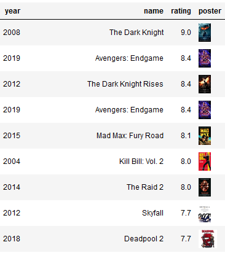Click the Kill Bill: Vol. 2 poster
This screenshot has height=253, width=225.
(205, 162)
